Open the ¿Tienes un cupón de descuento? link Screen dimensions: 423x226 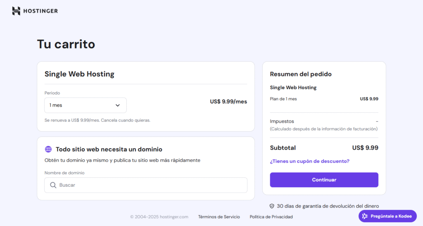tap(309, 161)
